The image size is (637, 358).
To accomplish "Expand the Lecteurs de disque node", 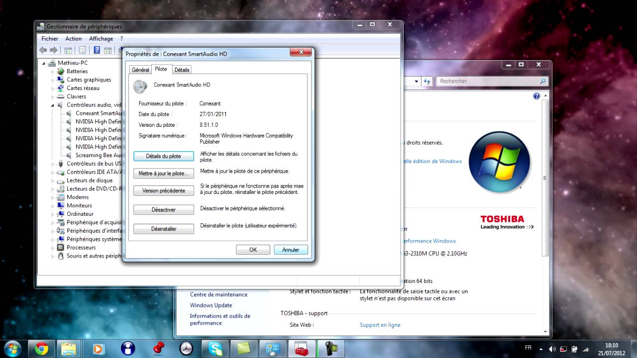I will pyautogui.click(x=52, y=181).
